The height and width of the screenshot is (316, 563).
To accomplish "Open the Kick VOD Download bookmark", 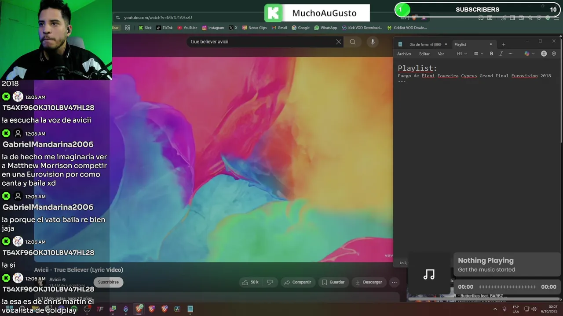I will click(x=362, y=28).
